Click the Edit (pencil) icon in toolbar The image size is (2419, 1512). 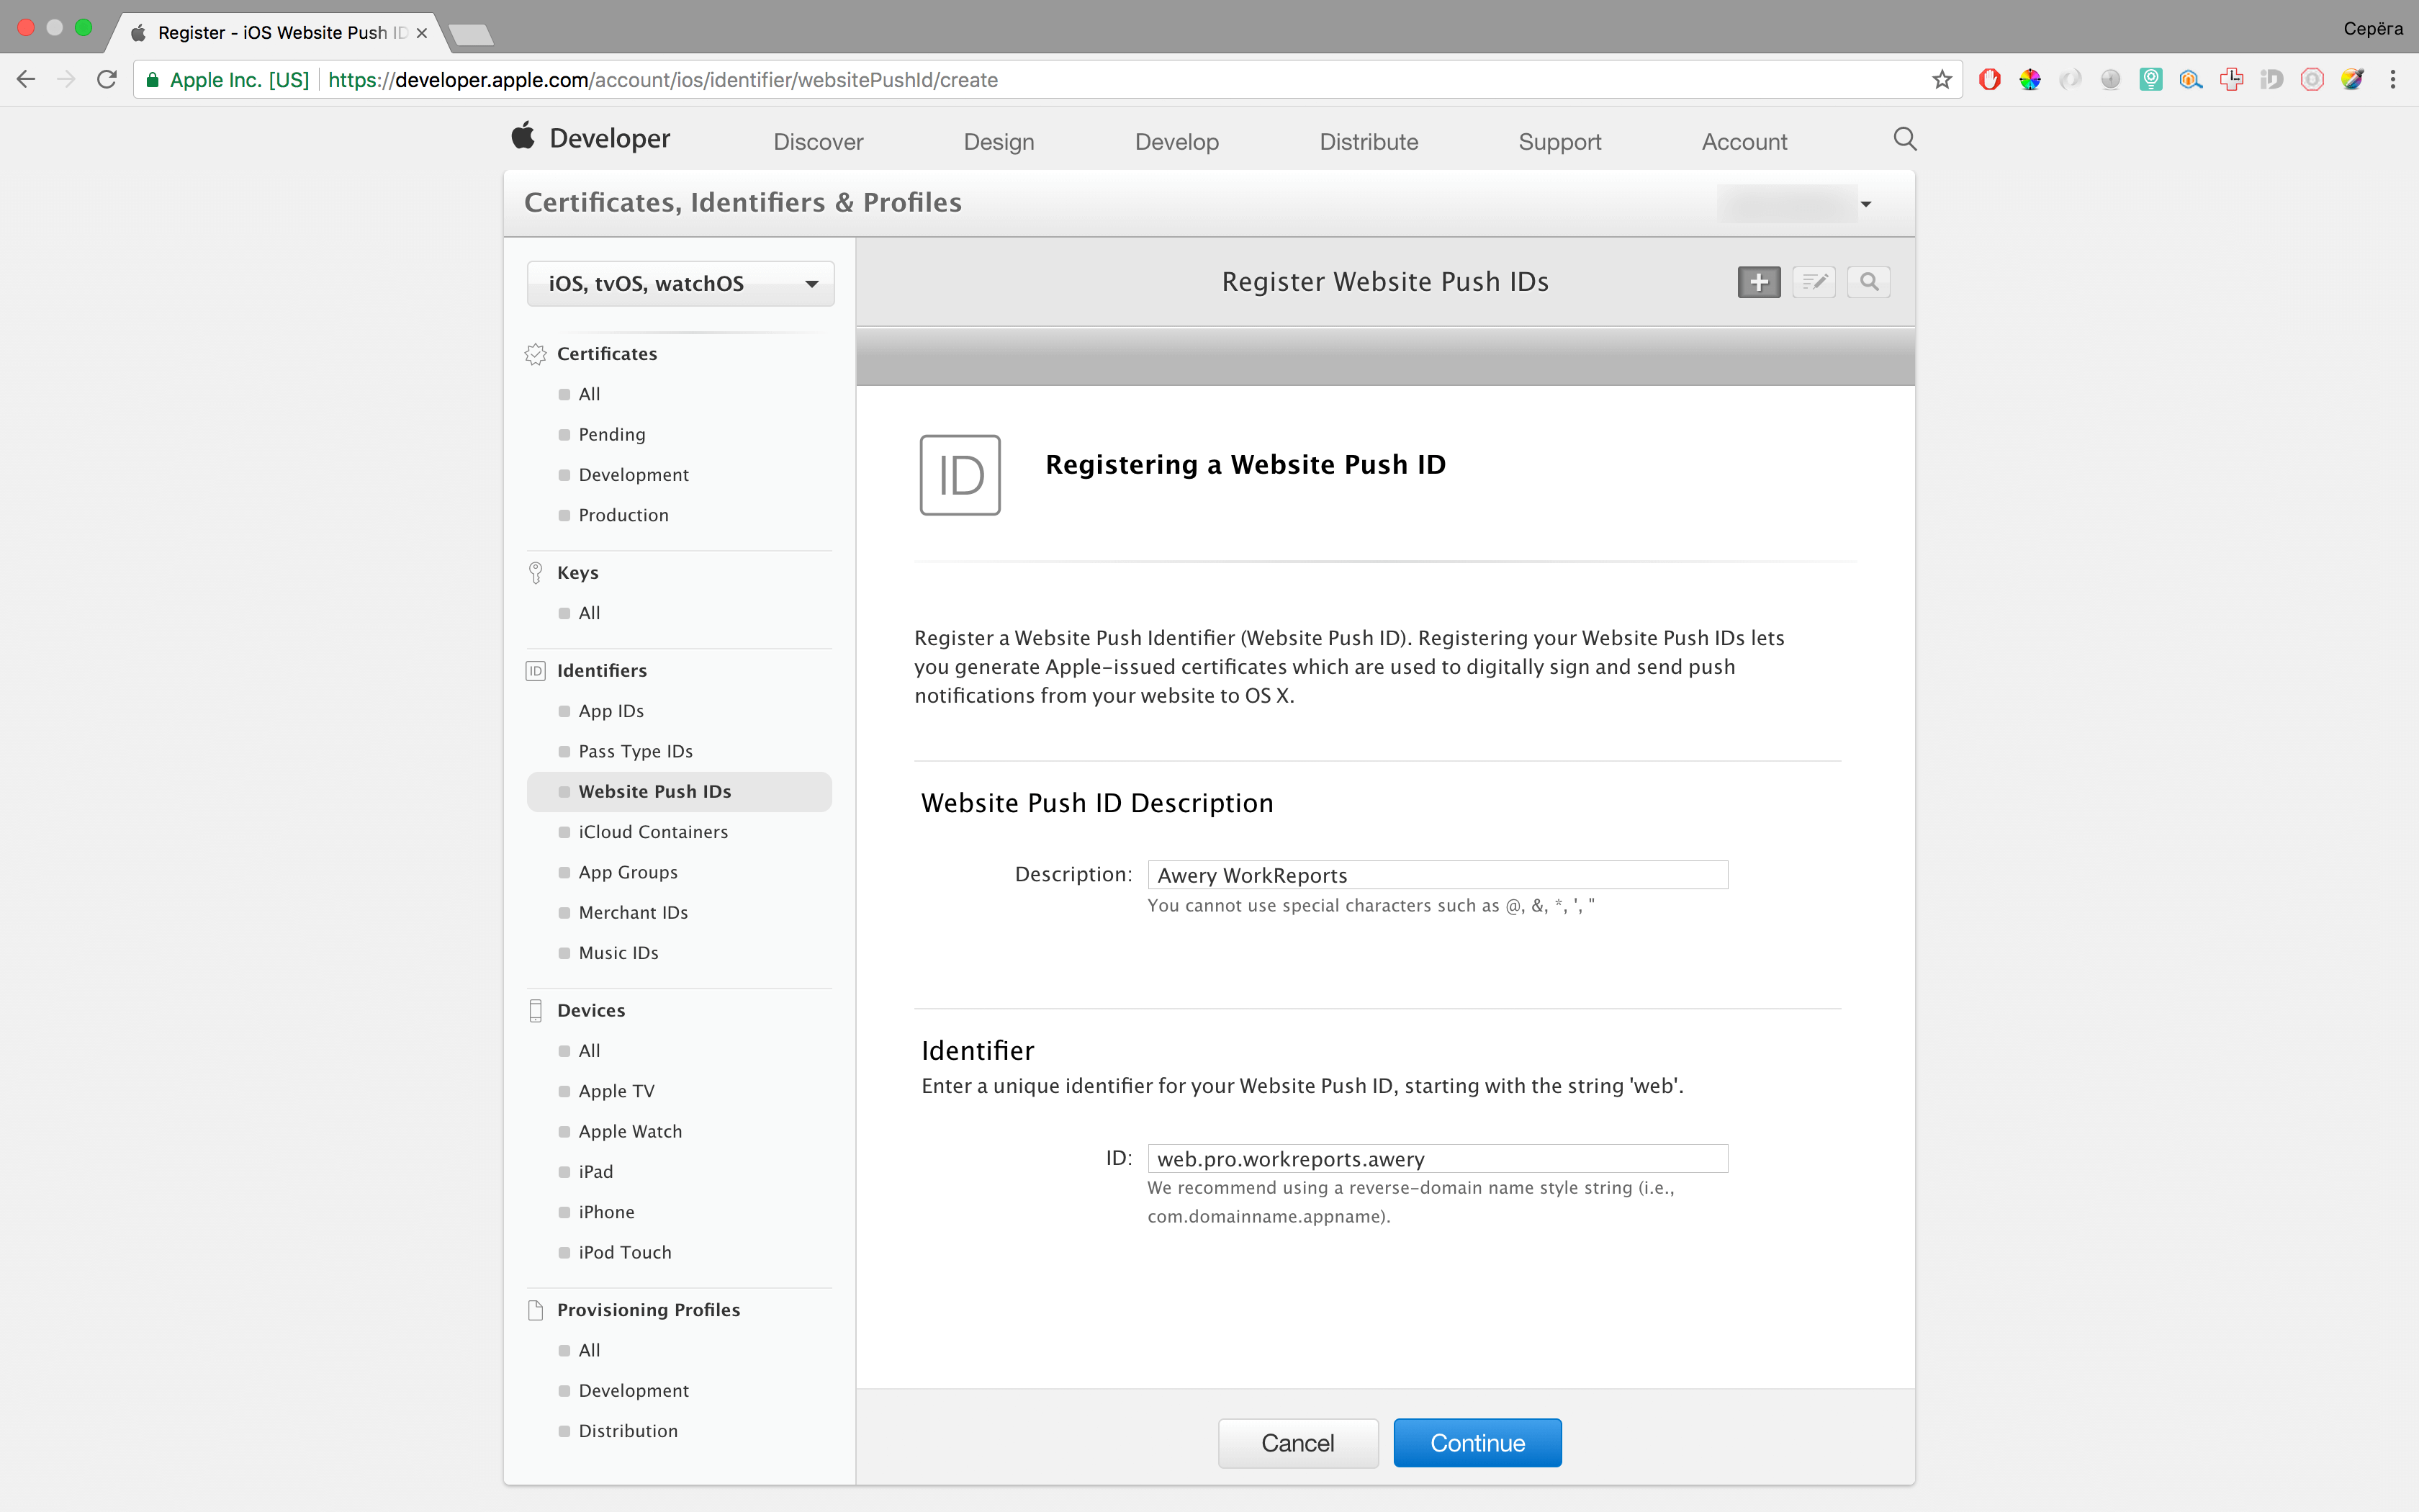coord(1813,281)
